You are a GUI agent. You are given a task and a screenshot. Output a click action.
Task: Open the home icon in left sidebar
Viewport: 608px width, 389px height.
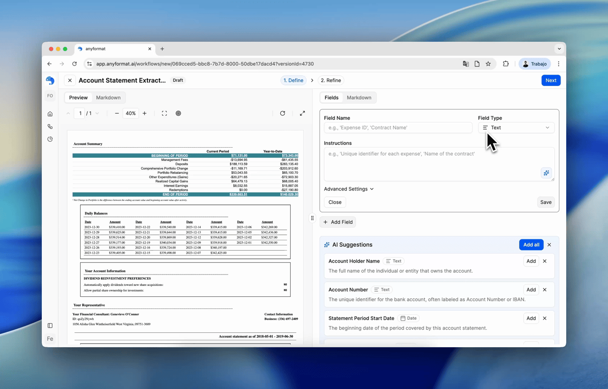click(50, 114)
